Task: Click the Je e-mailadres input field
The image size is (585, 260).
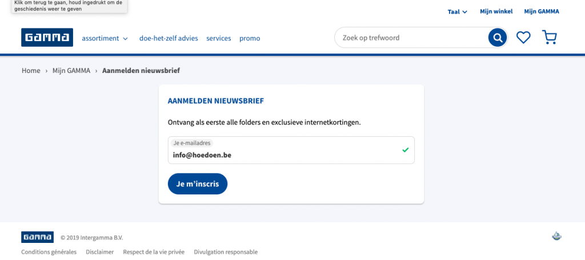Action: coord(291,150)
